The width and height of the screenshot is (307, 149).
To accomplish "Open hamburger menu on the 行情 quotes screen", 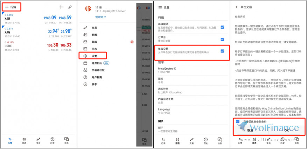I will coord(7,7).
